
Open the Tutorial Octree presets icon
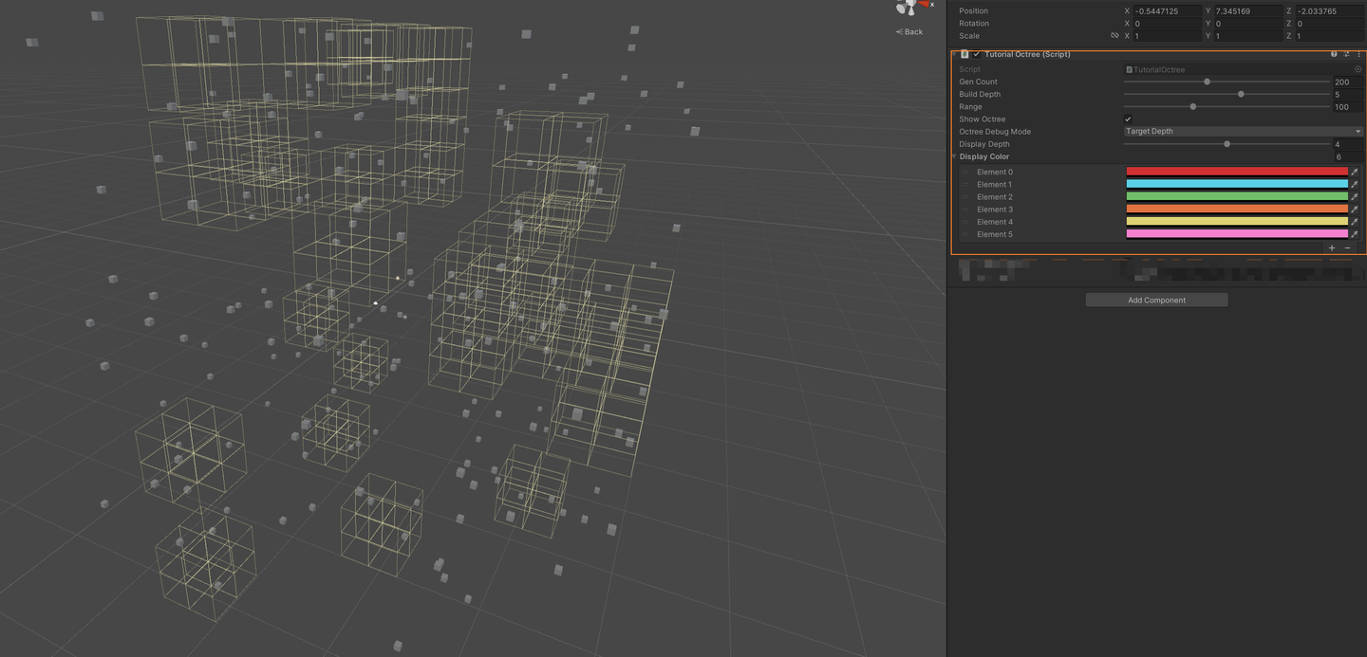click(1346, 54)
